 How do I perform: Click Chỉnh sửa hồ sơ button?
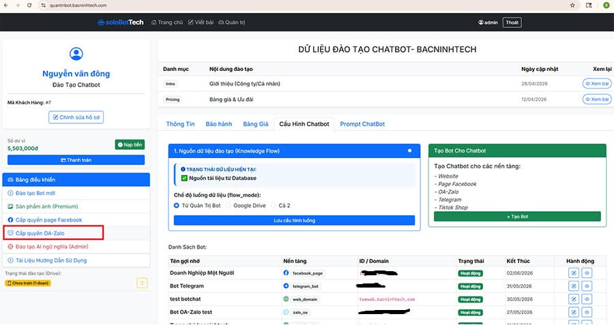coord(76,117)
